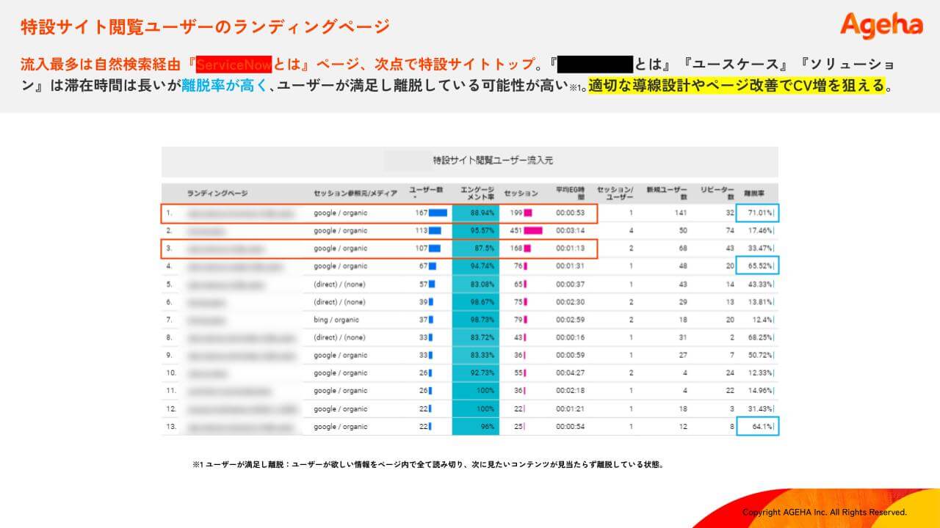Select the セッション参照元/メディア column header
The image size is (940, 528).
click(x=355, y=193)
